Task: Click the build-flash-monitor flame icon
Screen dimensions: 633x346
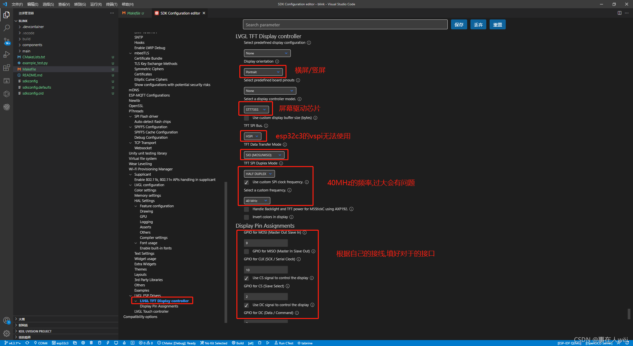Action: point(124,343)
